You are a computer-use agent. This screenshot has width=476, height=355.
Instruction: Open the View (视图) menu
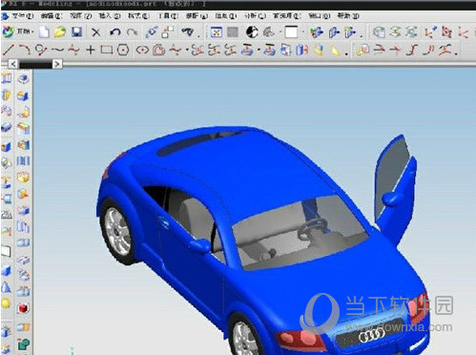(x=81, y=15)
